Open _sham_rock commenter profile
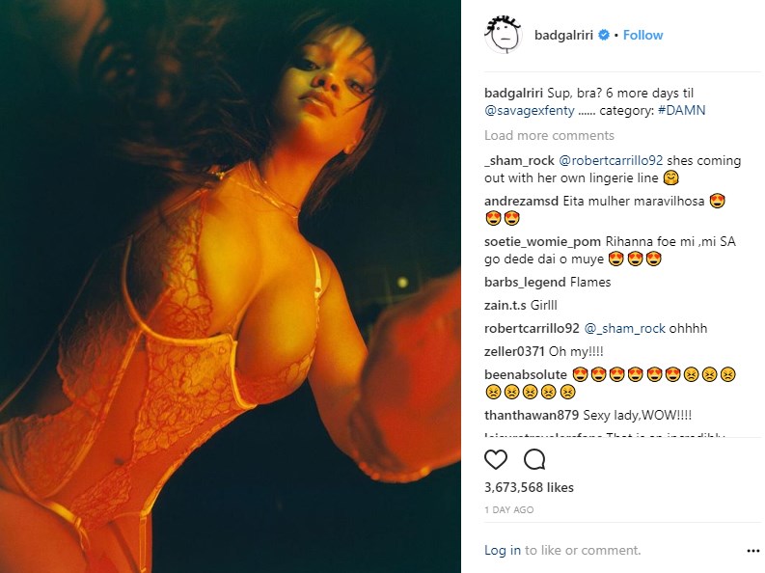 [x=519, y=161]
